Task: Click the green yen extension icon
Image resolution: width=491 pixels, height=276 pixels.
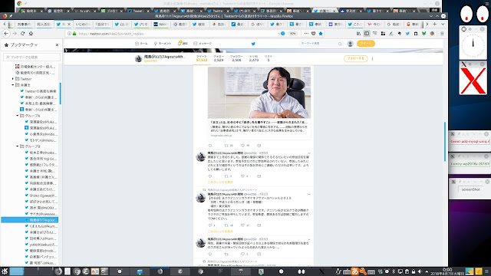Action: click(423, 34)
